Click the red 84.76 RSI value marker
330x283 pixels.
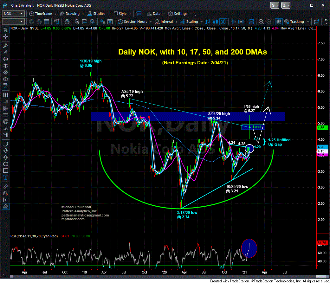click(322, 243)
